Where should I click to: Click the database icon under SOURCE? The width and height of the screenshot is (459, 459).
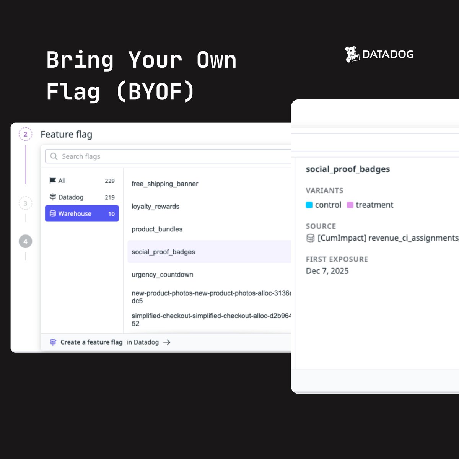click(x=310, y=238)
